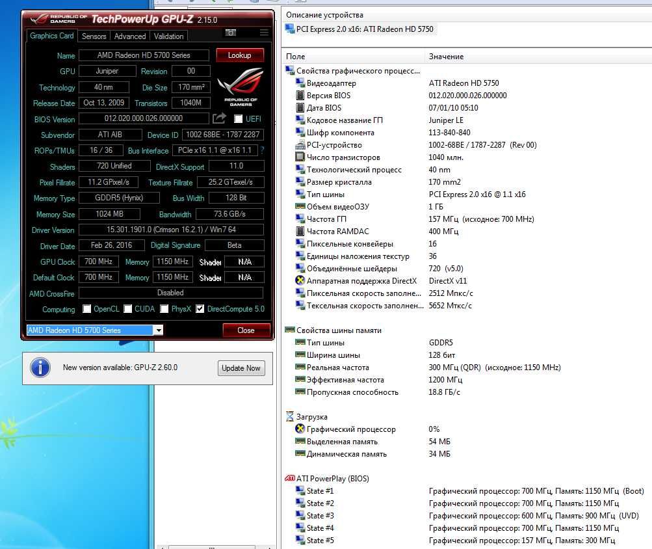This screenshot has height=549, width=652.
Task: Click the BIOS export share icon
Action: tap(219, 118)
